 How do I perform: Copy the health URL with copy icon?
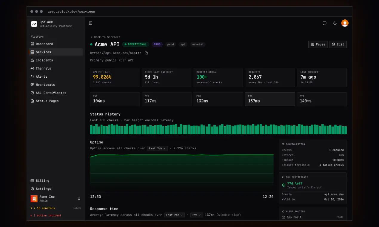pyautogui.click(x=147, y=53)
